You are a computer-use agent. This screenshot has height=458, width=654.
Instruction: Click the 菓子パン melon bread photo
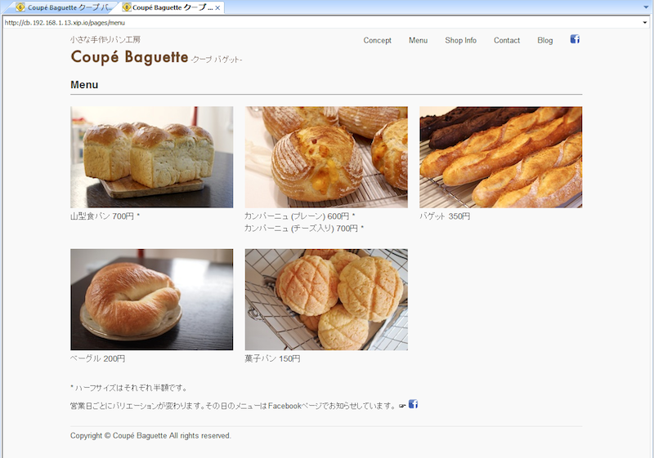326,300
